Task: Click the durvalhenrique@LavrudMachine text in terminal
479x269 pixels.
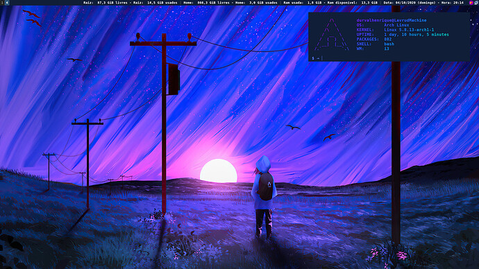Action: point(392,20)
